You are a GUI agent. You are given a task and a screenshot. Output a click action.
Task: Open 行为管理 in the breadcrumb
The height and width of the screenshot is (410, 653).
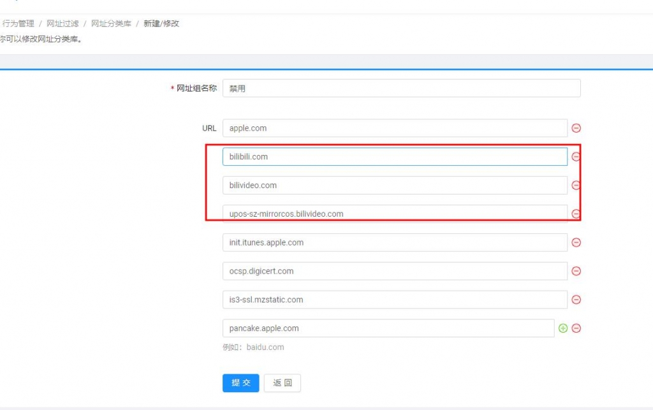click(18, 24)
